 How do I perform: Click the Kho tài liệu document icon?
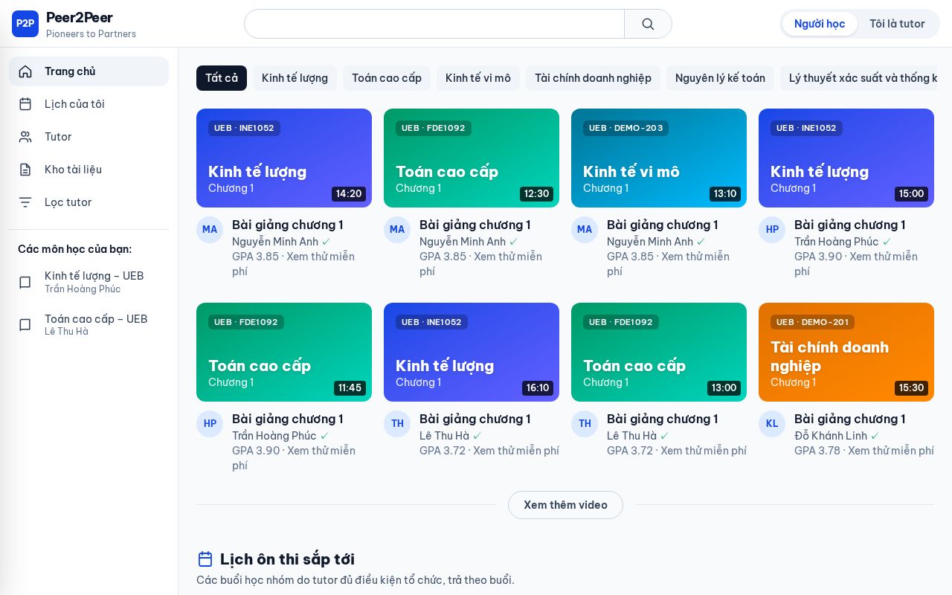click(x=25, y=170)
